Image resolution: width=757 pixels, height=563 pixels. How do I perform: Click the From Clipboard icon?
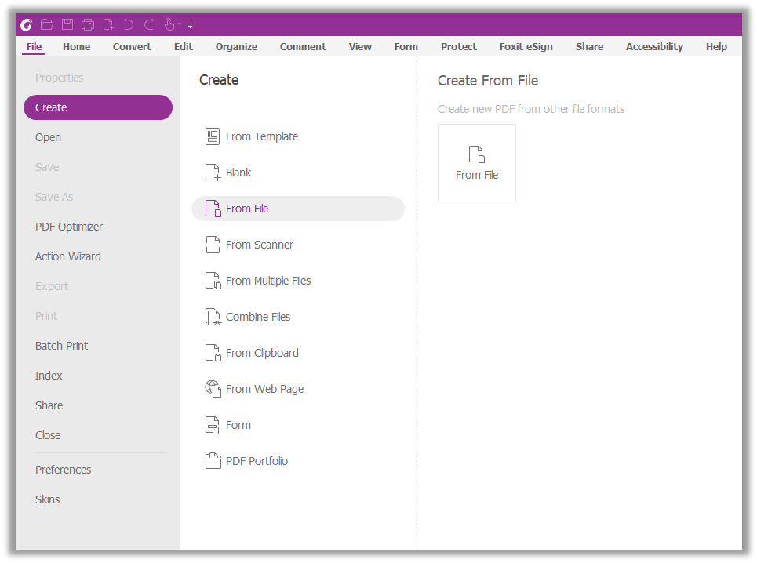point(213,353)
